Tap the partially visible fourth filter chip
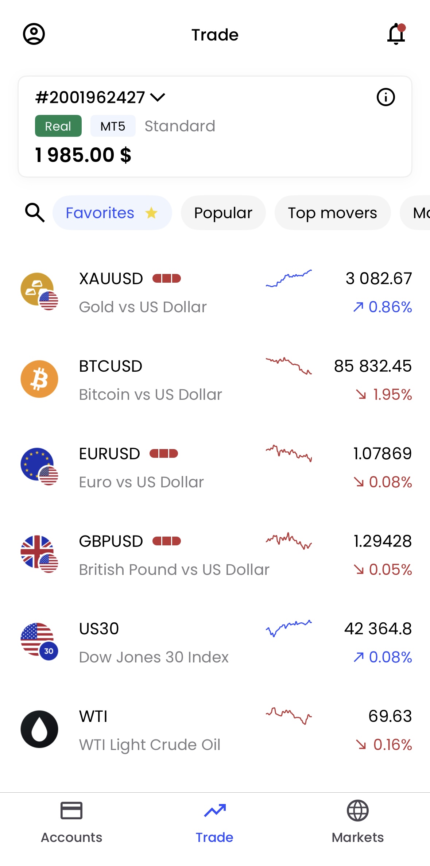The height and width of the screenshot is (866, 430). point(415,213)
